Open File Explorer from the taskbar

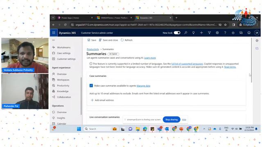point(138,129)
